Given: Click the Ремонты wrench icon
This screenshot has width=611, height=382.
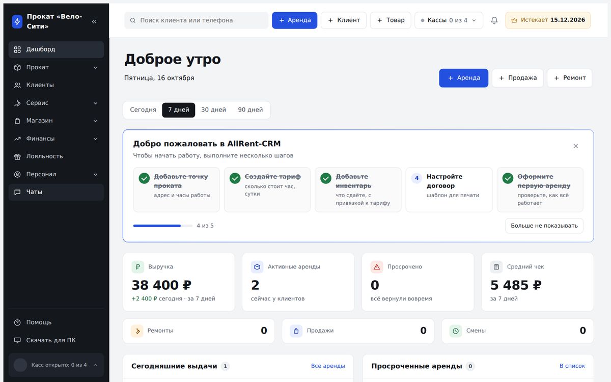Looking at the screenshot, I should tap(137, 331).
